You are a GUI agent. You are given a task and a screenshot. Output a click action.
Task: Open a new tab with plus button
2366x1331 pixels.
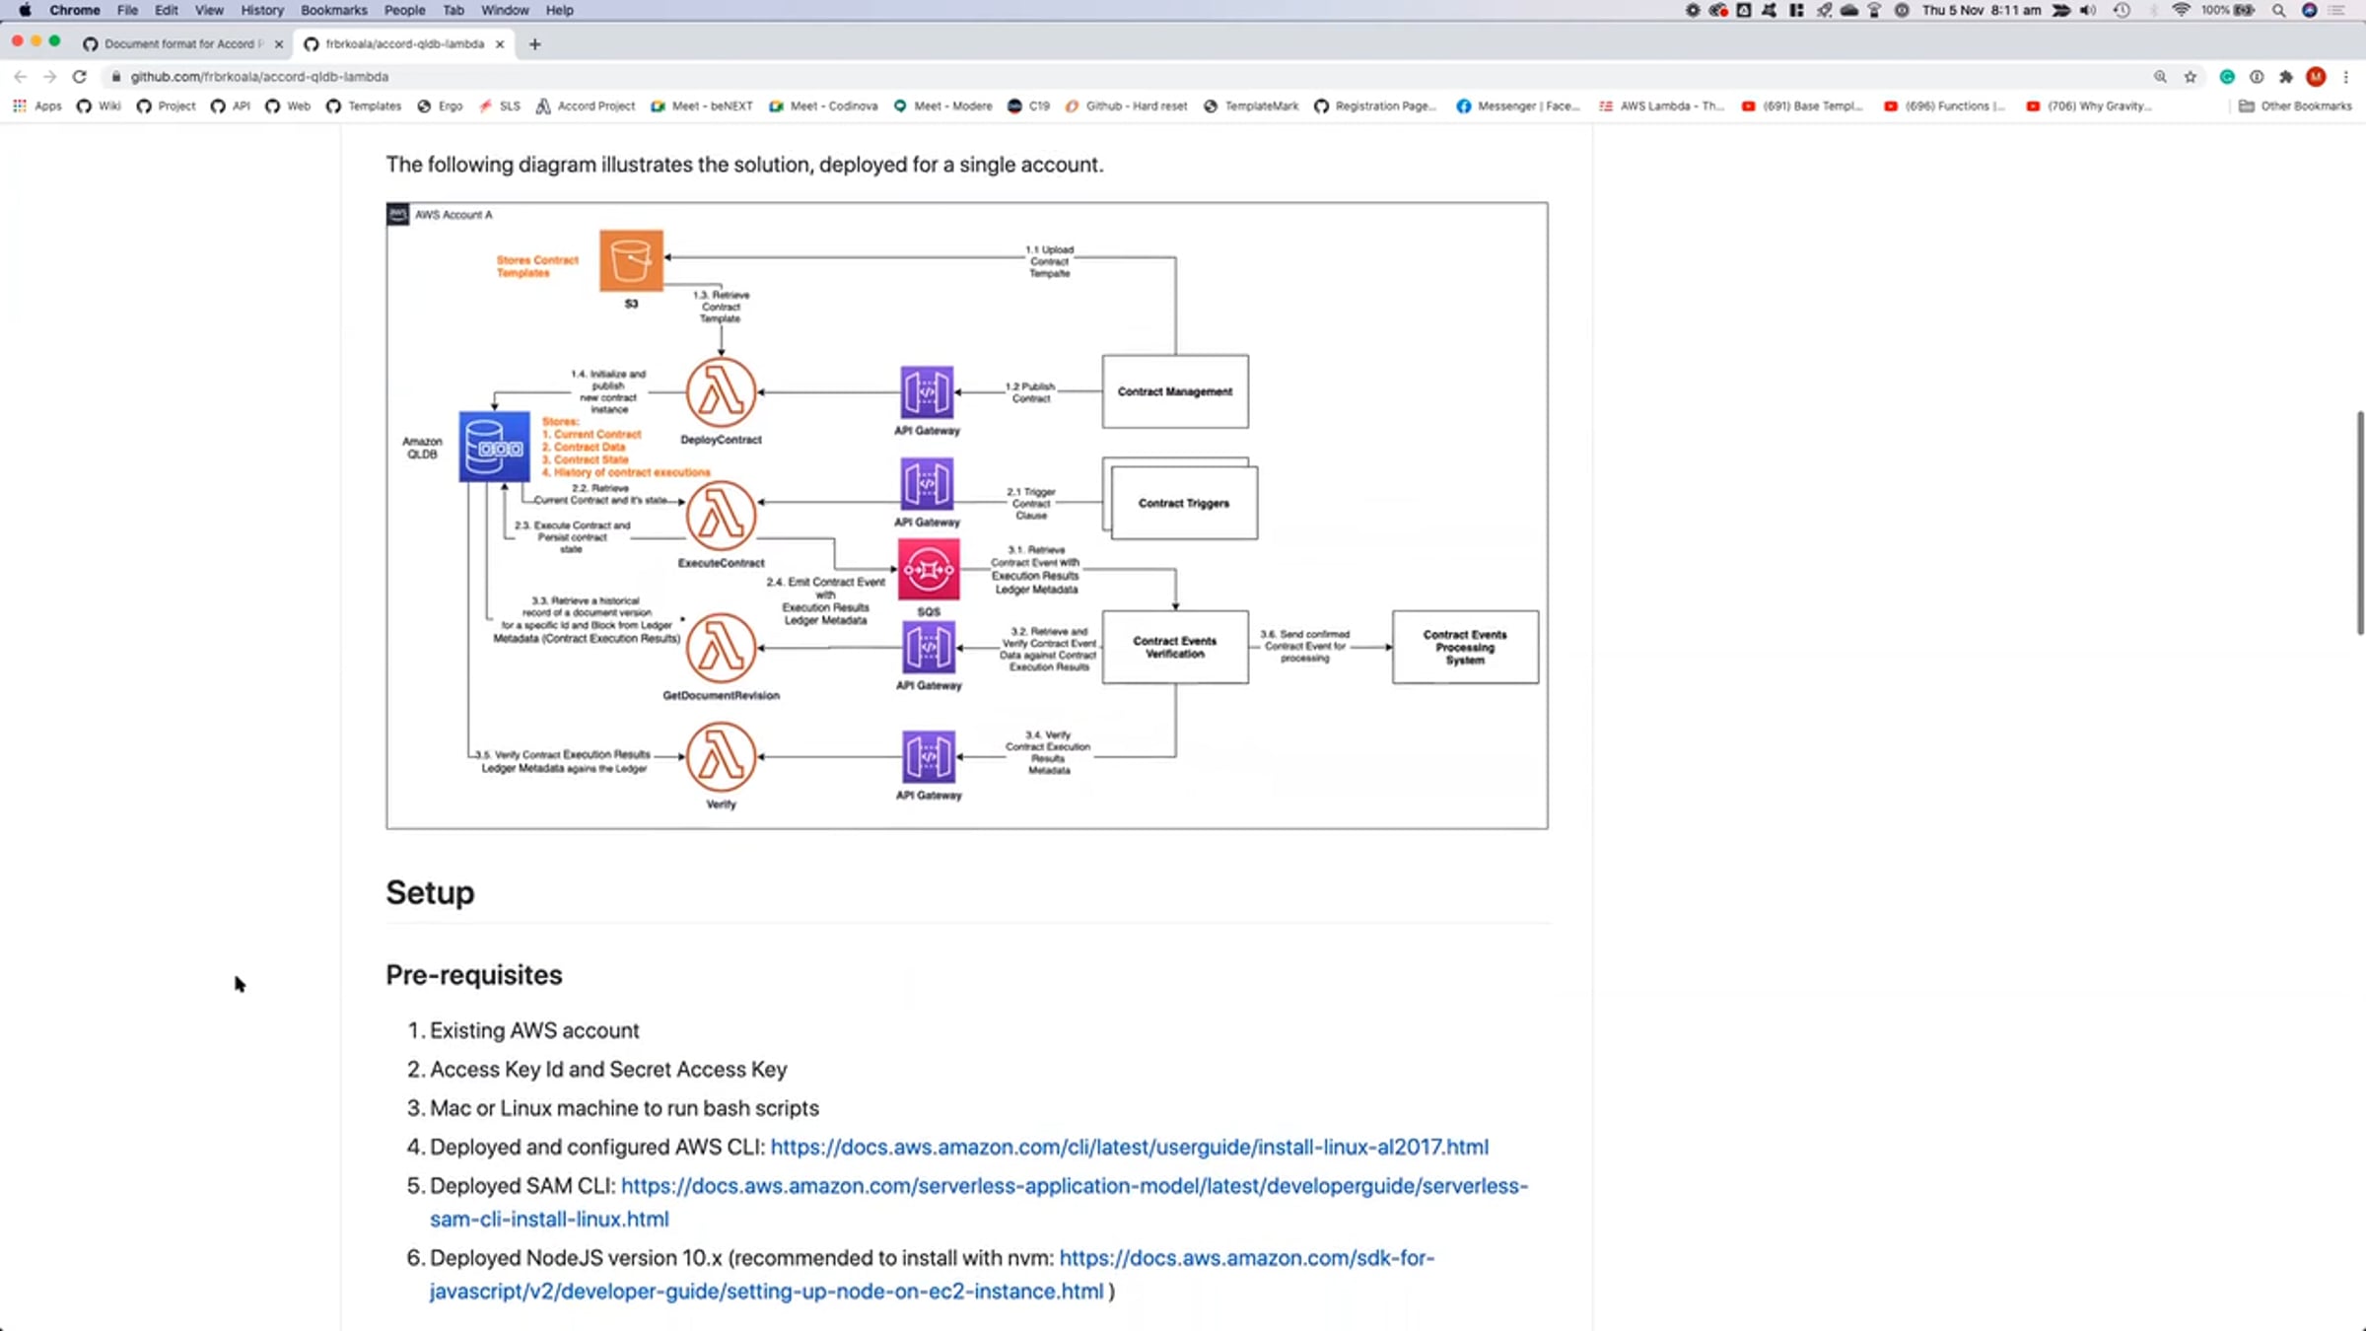tap(534, 44)
